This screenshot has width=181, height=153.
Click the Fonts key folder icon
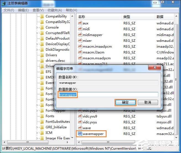[x=42, y=116]
